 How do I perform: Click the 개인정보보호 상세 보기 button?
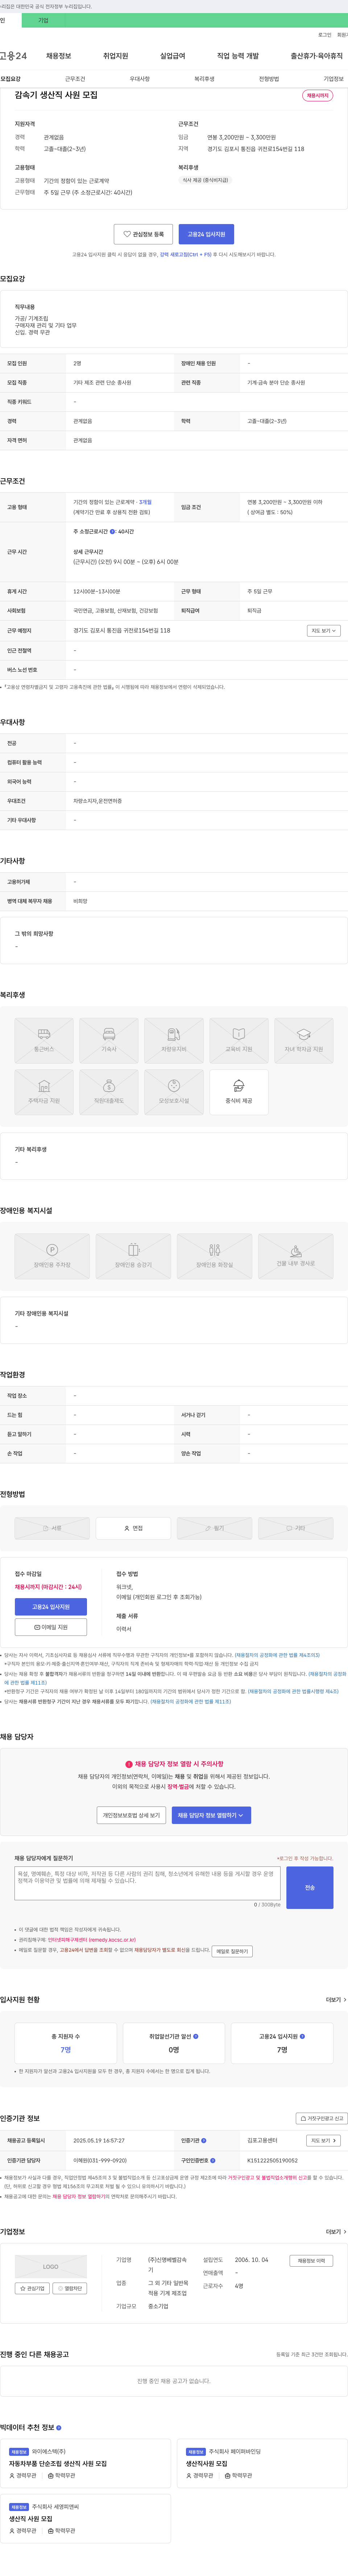[132, 1814]
